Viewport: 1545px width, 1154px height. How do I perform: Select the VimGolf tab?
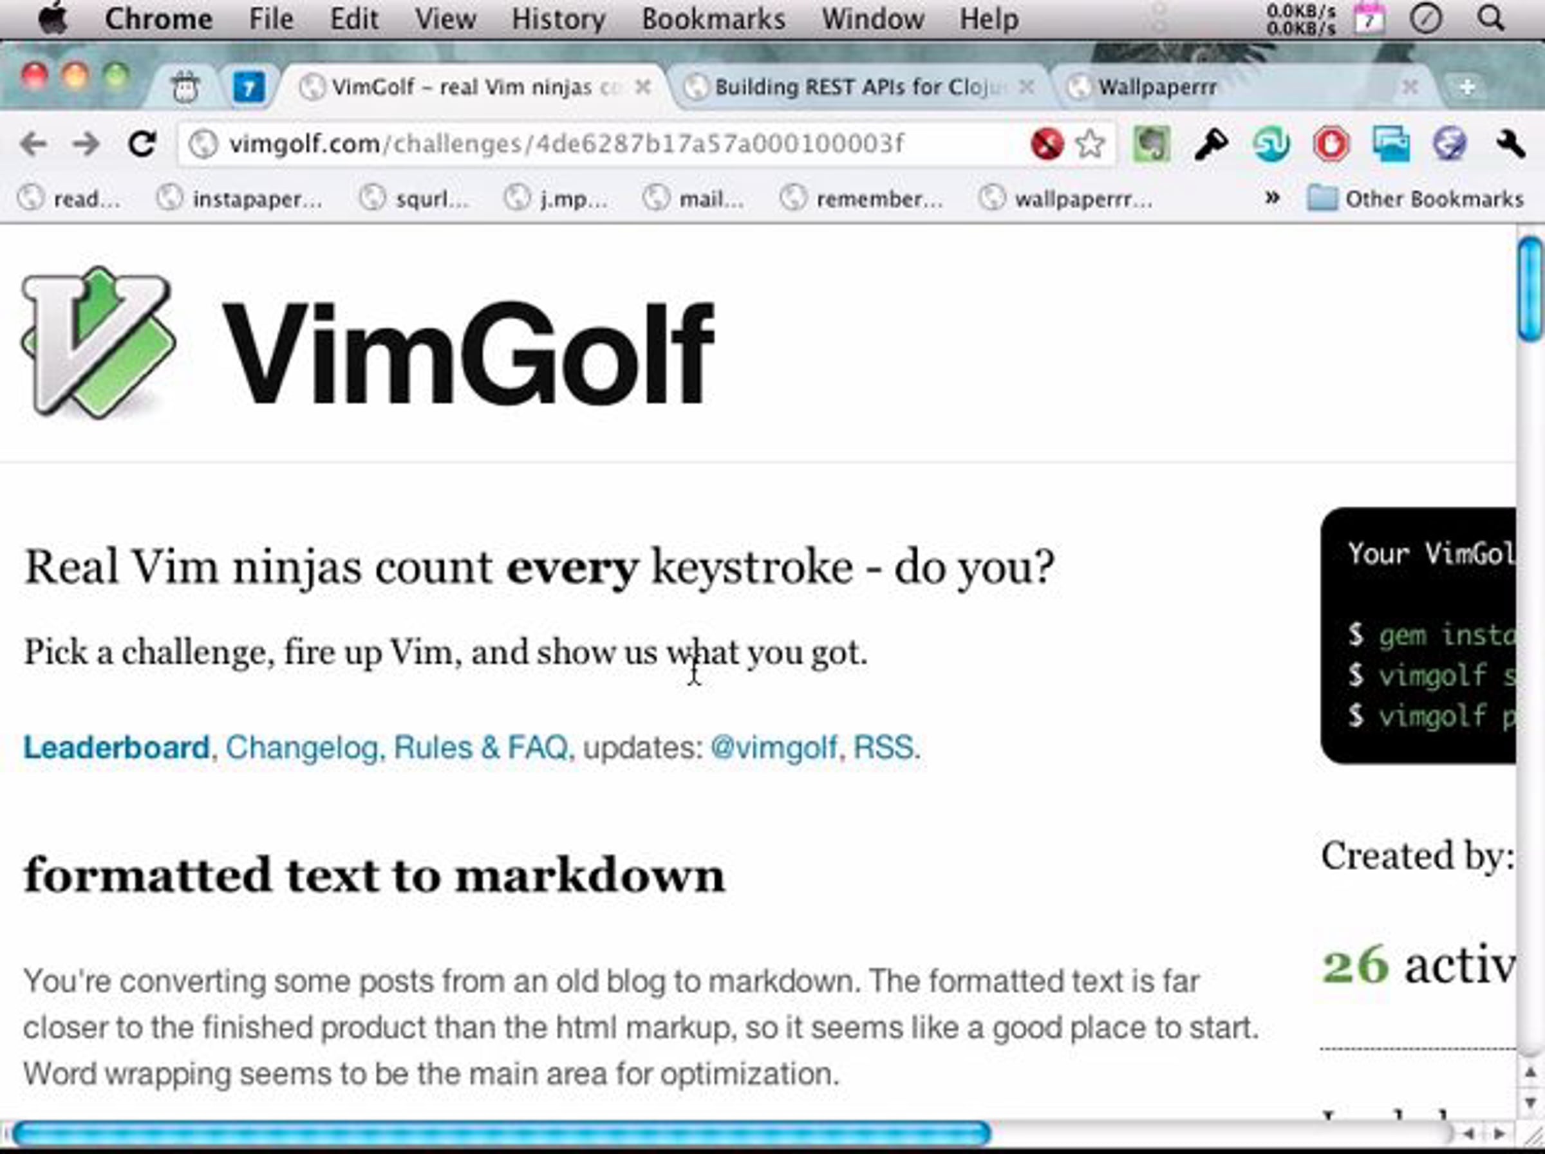tap(475, 88)
